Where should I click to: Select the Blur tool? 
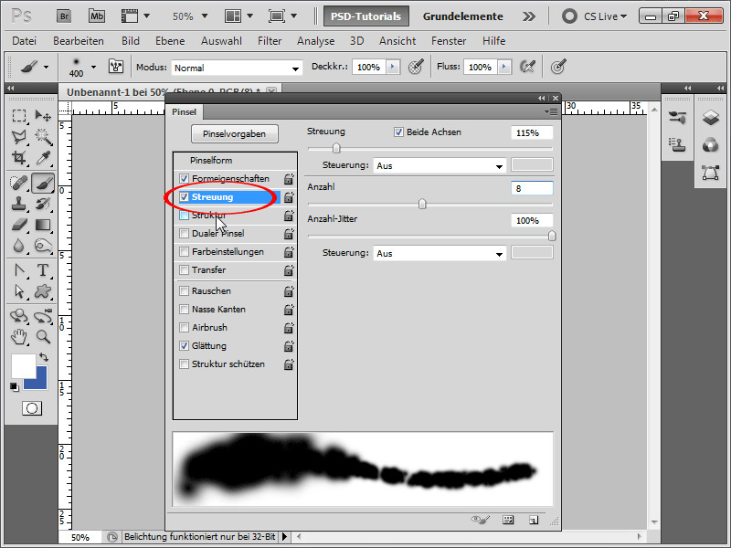(19, 246)
